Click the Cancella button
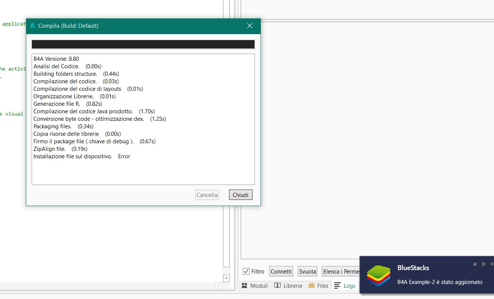The width and height of the screenshot is (494, 299). 207,195
